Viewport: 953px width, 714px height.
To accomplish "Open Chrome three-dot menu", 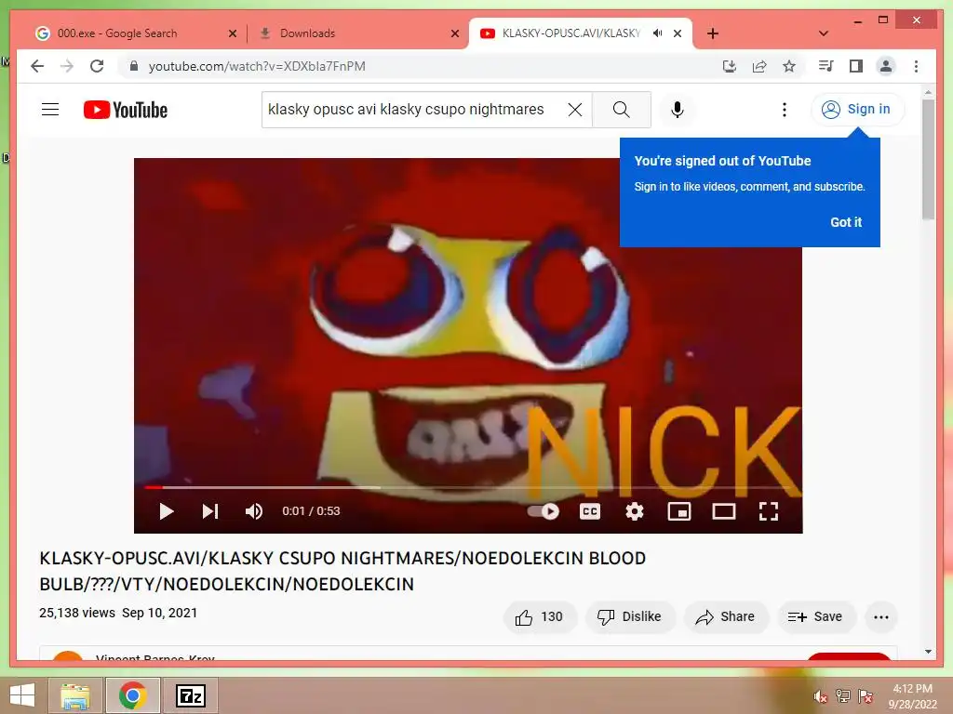I will click(x=916, y=66).
